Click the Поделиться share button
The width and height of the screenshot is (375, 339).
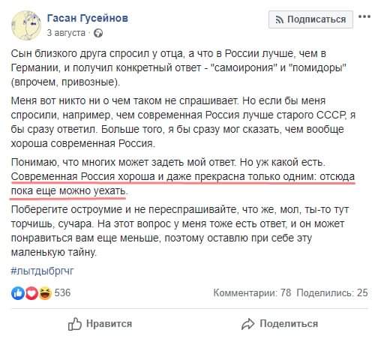pyautogui.click(x=280, y=324)
